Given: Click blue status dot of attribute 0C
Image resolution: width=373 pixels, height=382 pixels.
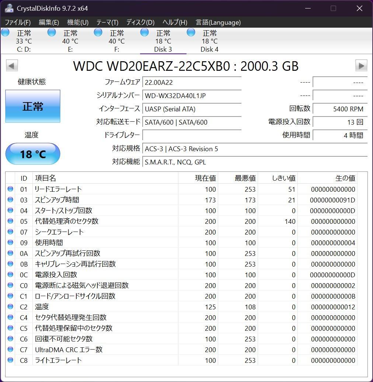Looking at the screenshot, I should [10, 275].
